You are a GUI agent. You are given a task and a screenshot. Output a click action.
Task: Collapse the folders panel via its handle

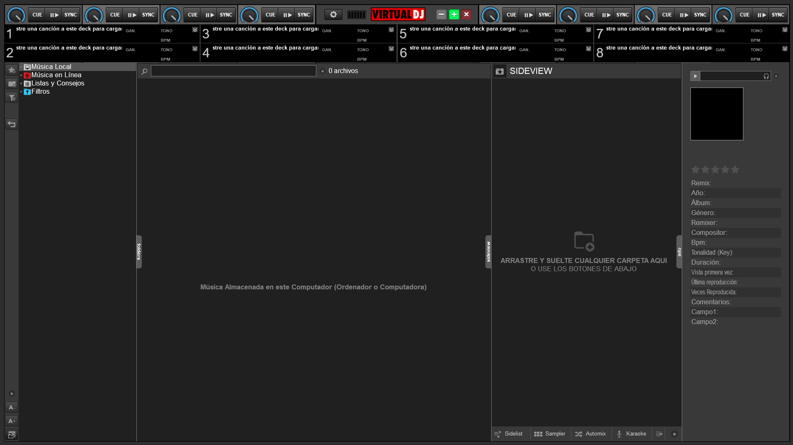(139, 252)
